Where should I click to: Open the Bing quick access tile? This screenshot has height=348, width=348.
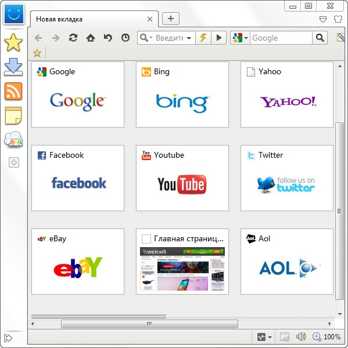[x=182, y=95]
